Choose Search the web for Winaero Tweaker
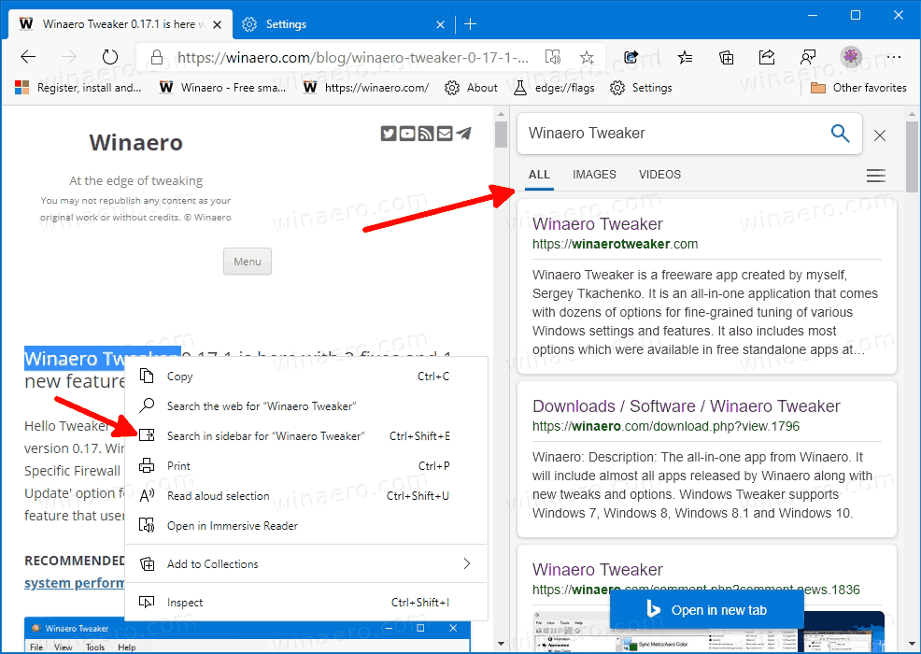This screenshot has width=921, height=654. pos(306,406)
